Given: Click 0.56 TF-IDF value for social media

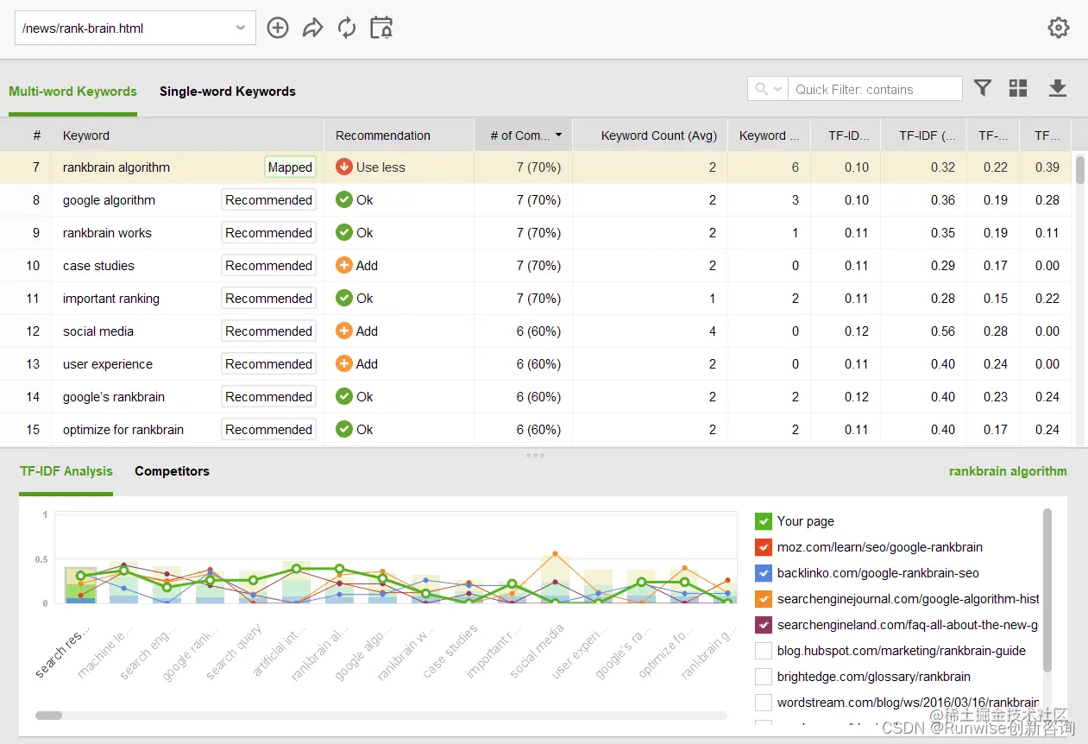Looking at the screenshot, I should 943,331.
